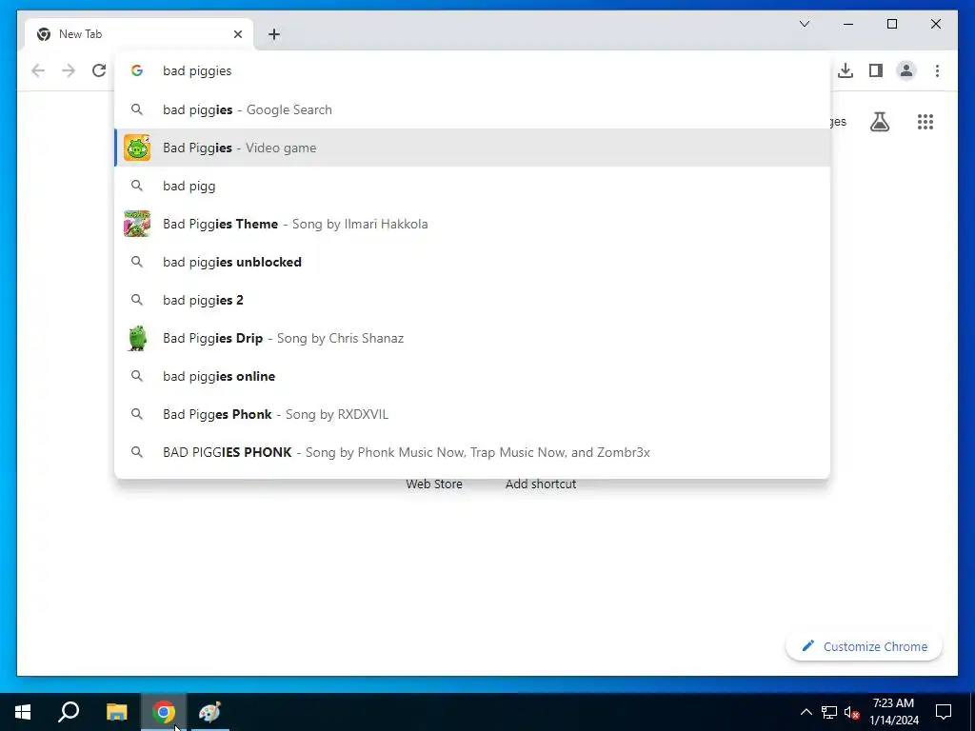Open the Chrome downloads icon
975x731 pixels.
coord(846,70)
